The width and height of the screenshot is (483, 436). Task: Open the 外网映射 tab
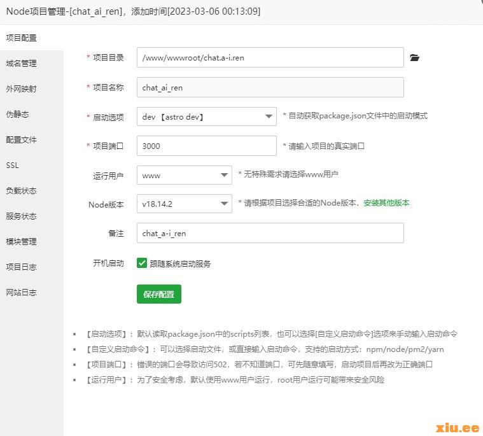coord(22,89)
